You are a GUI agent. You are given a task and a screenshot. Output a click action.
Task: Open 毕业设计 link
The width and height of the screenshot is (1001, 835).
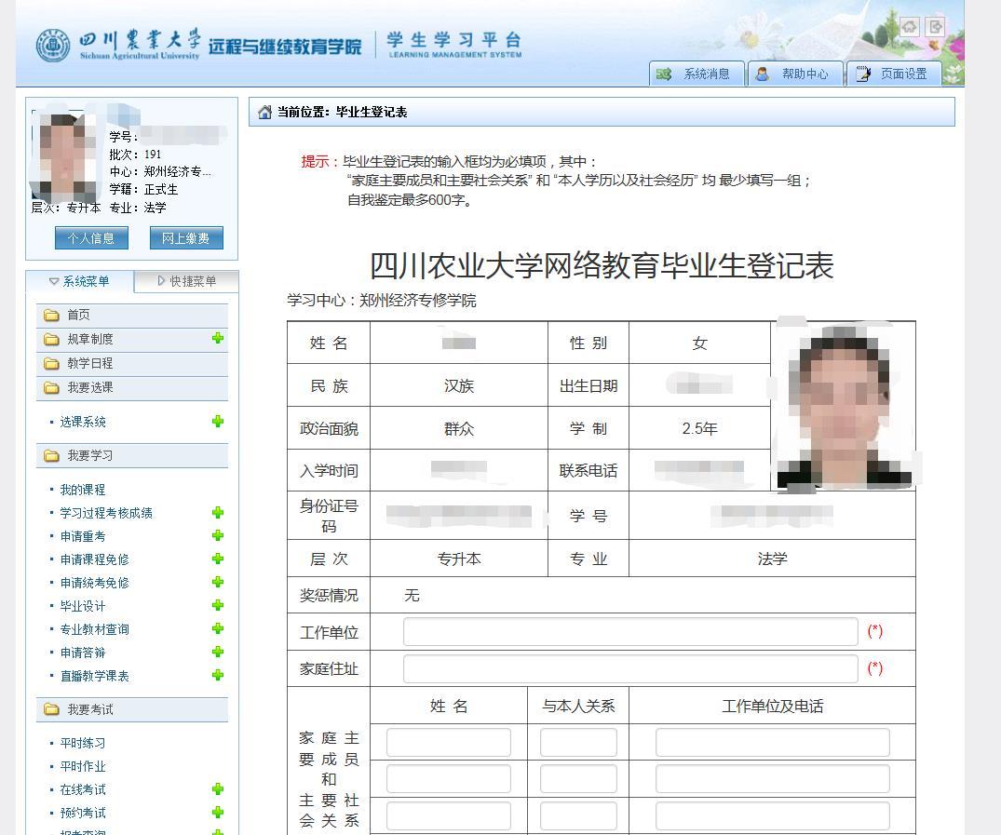pos(83,606)
